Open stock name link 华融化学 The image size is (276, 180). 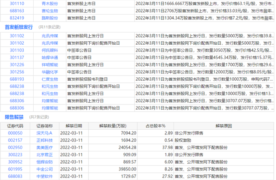tap(50, 72)
